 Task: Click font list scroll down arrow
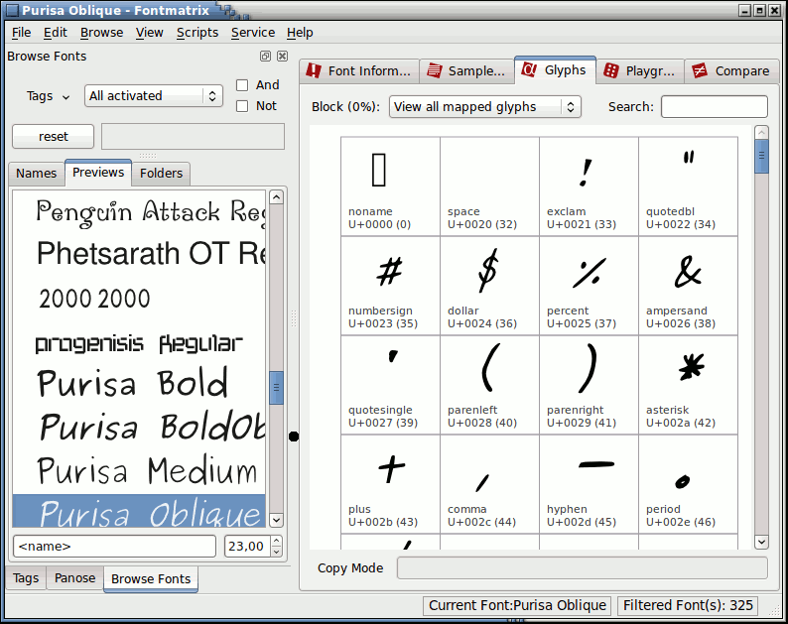[276, 520]
